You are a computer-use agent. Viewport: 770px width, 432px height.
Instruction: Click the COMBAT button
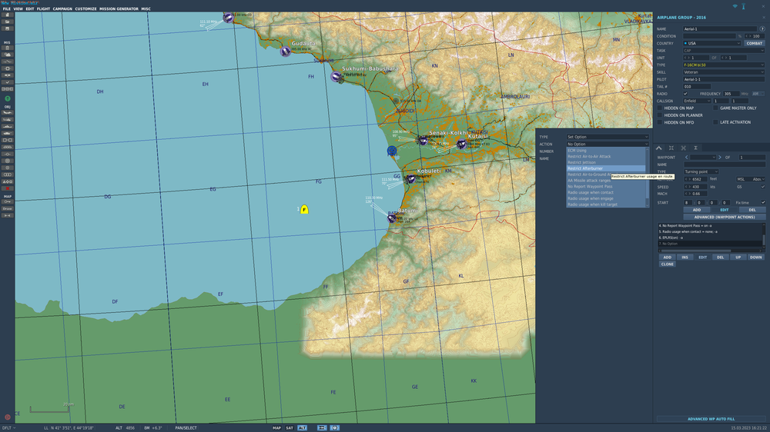click(x=755, y=43)
